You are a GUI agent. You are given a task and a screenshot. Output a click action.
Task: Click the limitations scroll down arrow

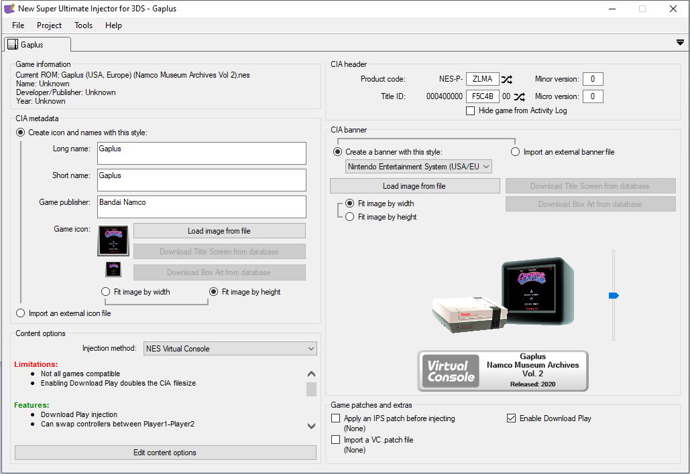312,426
